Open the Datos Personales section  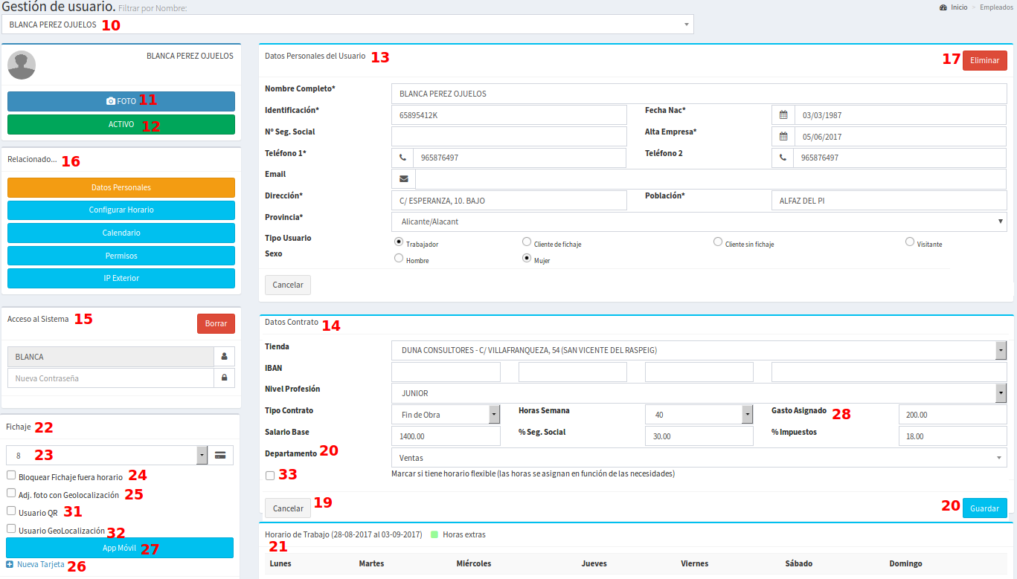121,187
